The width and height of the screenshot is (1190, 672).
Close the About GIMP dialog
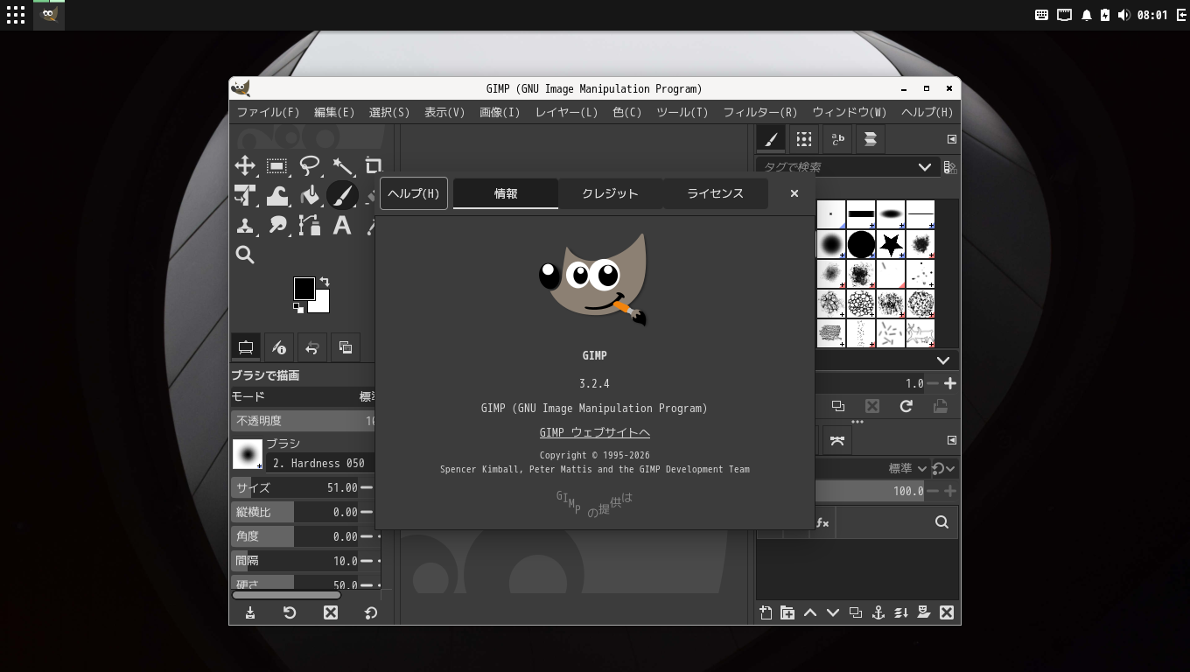[x=794, y=193]
